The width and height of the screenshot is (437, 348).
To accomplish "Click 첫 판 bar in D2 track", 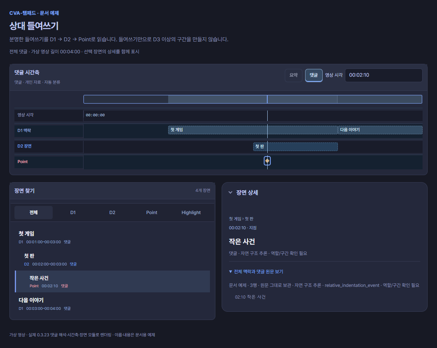I will (x=295, y=146).
